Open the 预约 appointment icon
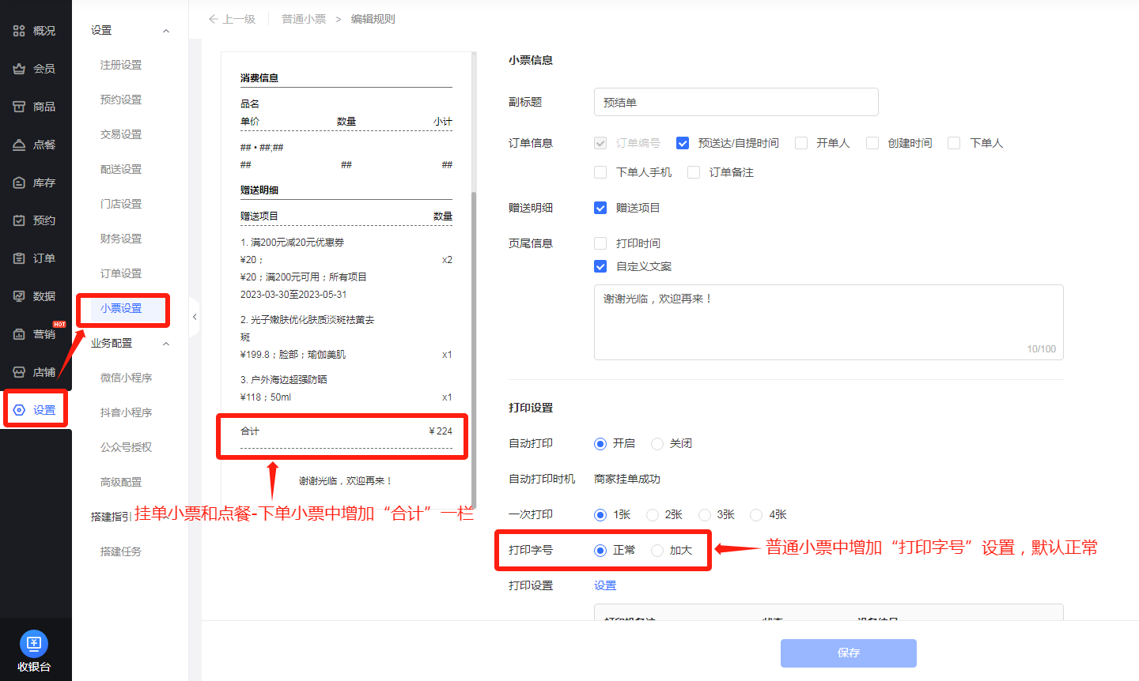 point(19,220)
